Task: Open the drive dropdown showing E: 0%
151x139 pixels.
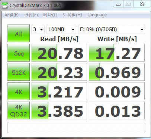Action: [112, 29]
